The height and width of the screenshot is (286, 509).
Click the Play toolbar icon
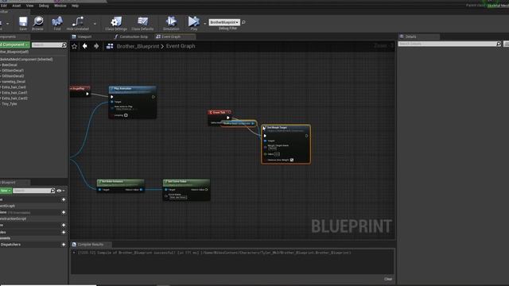point(194,22)
